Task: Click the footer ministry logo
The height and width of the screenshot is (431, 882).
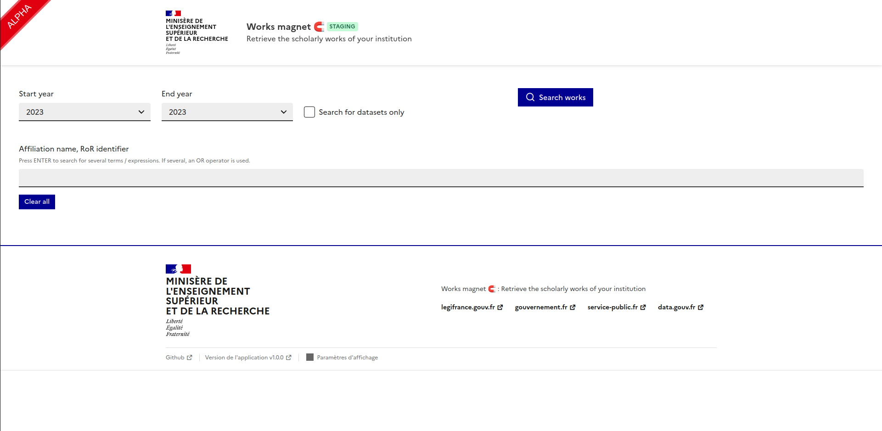Action: click(x=217, y=301)
